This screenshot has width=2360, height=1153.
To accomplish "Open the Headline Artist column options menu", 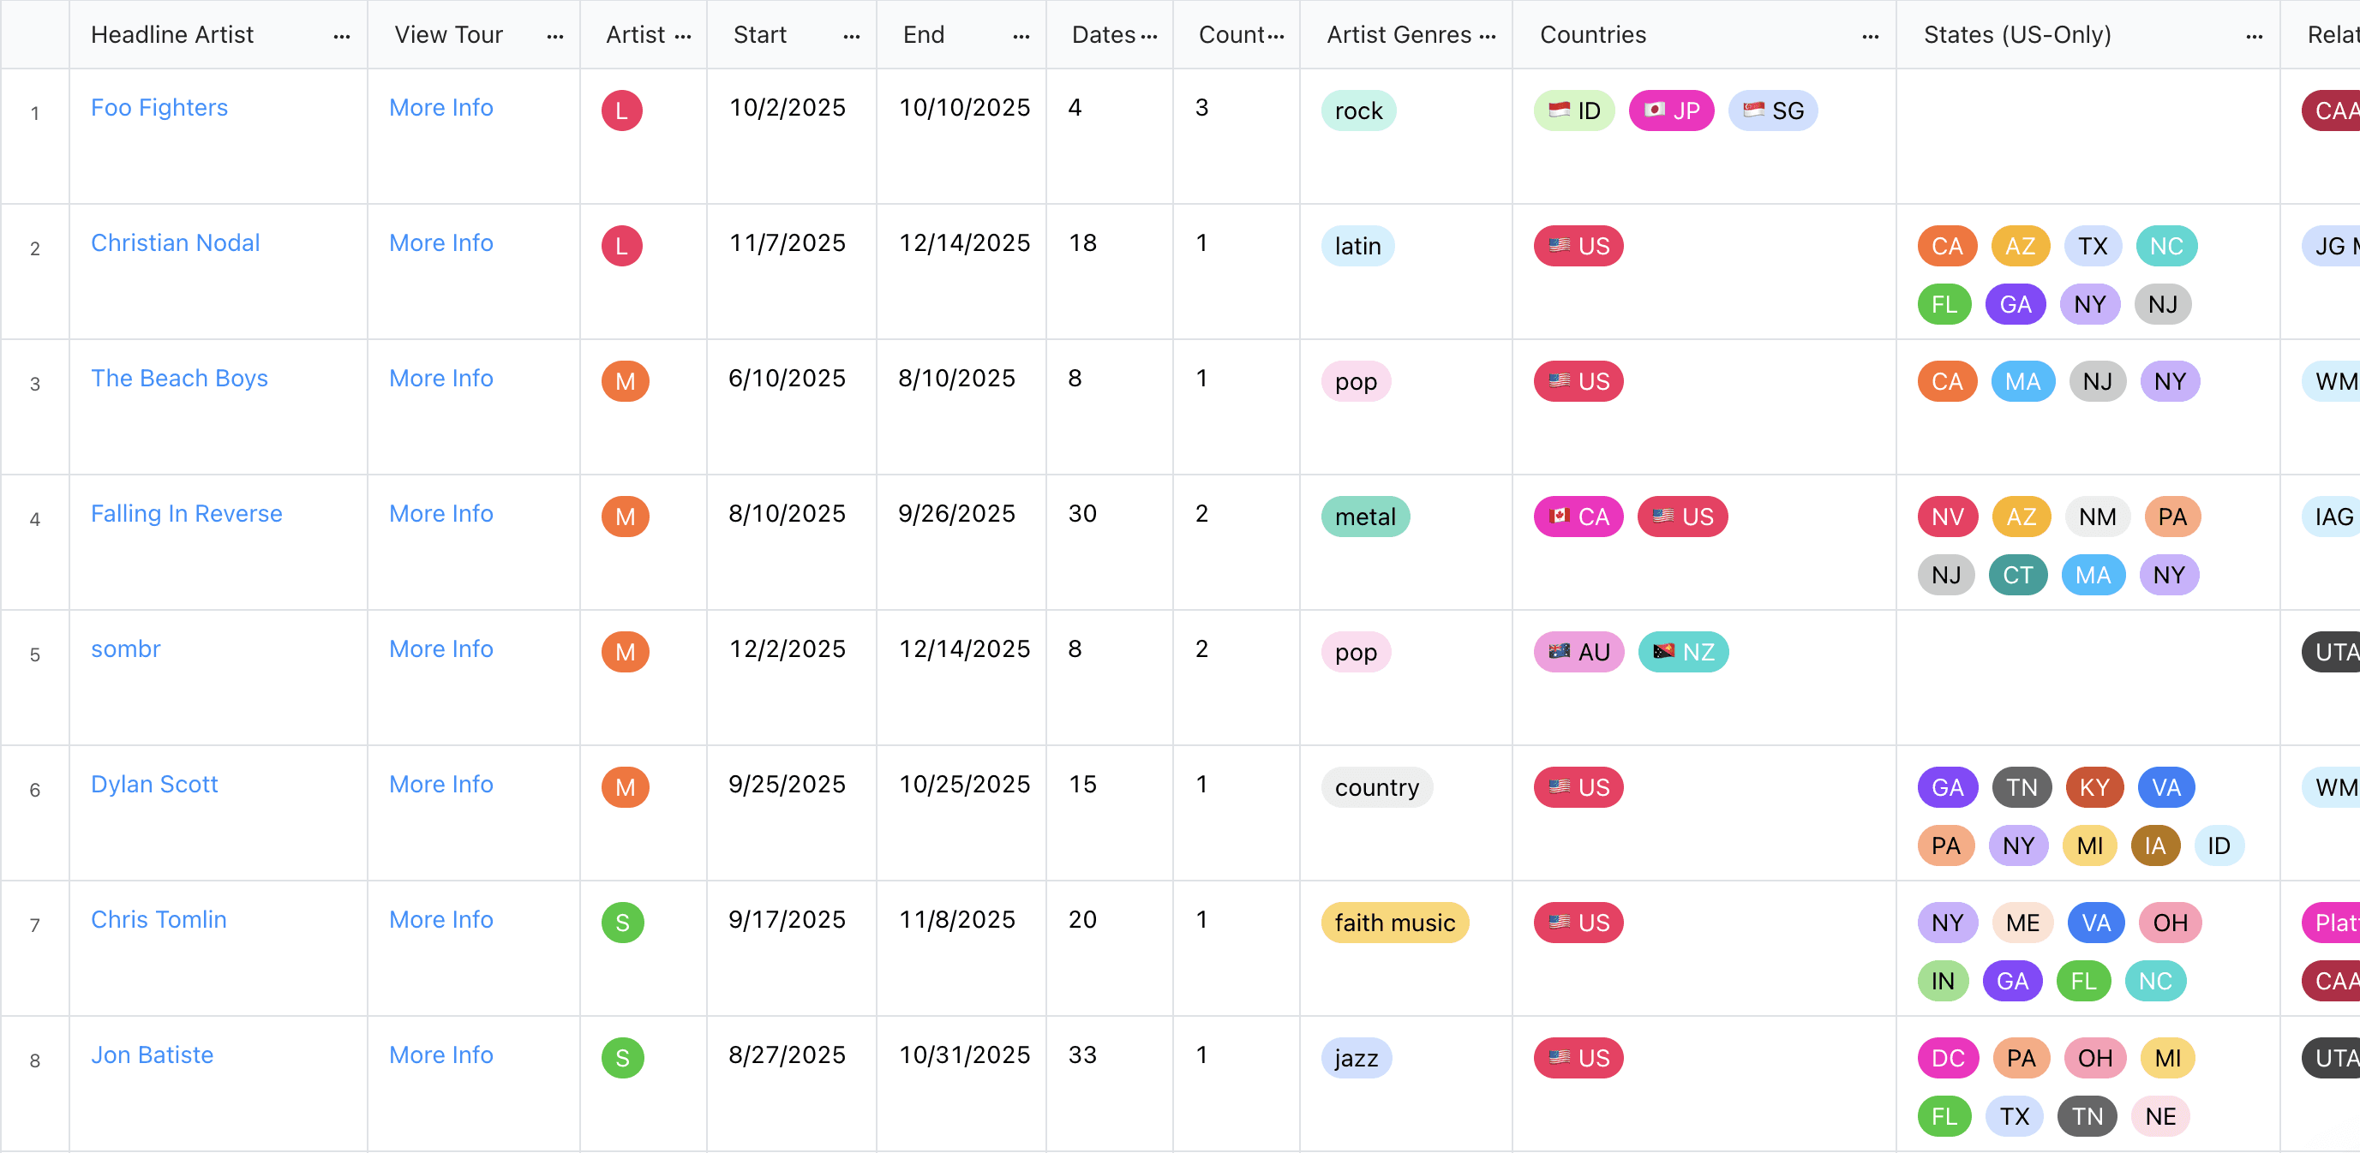I will pyautogui.click(x=342, y=37).
